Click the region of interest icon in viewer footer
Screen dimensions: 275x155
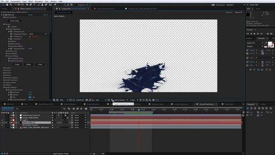pyautogui.click(x=109, y=100)
